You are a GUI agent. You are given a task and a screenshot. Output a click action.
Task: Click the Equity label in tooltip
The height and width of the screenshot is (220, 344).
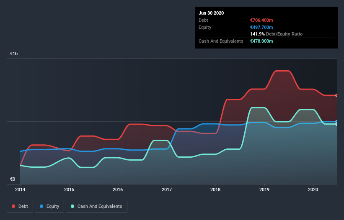tap(205, 27)
